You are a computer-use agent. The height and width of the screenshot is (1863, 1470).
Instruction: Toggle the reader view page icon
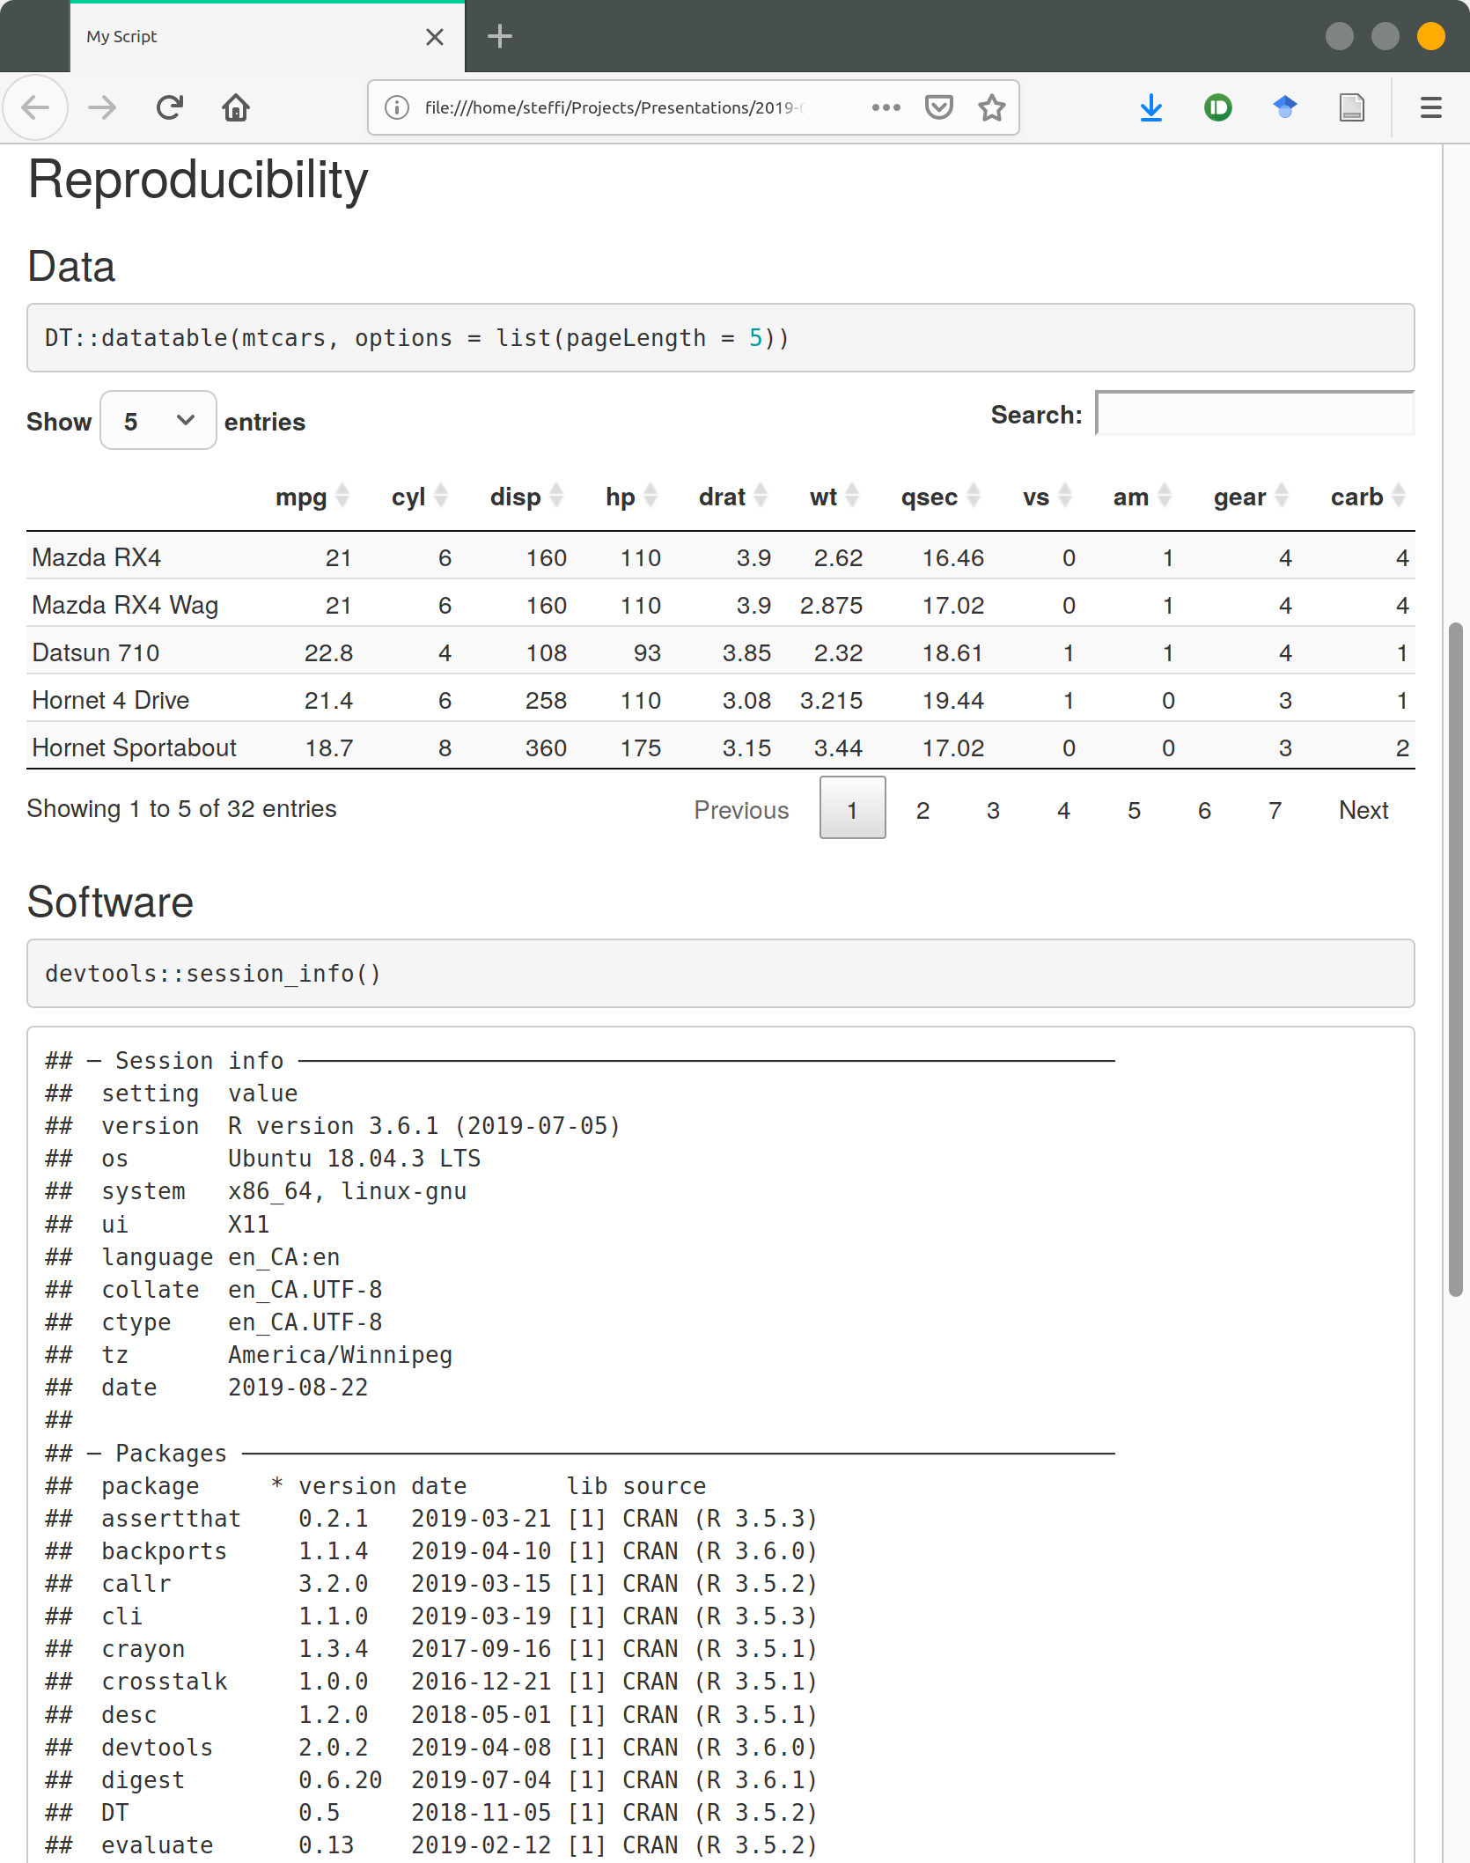(1351, 107)
